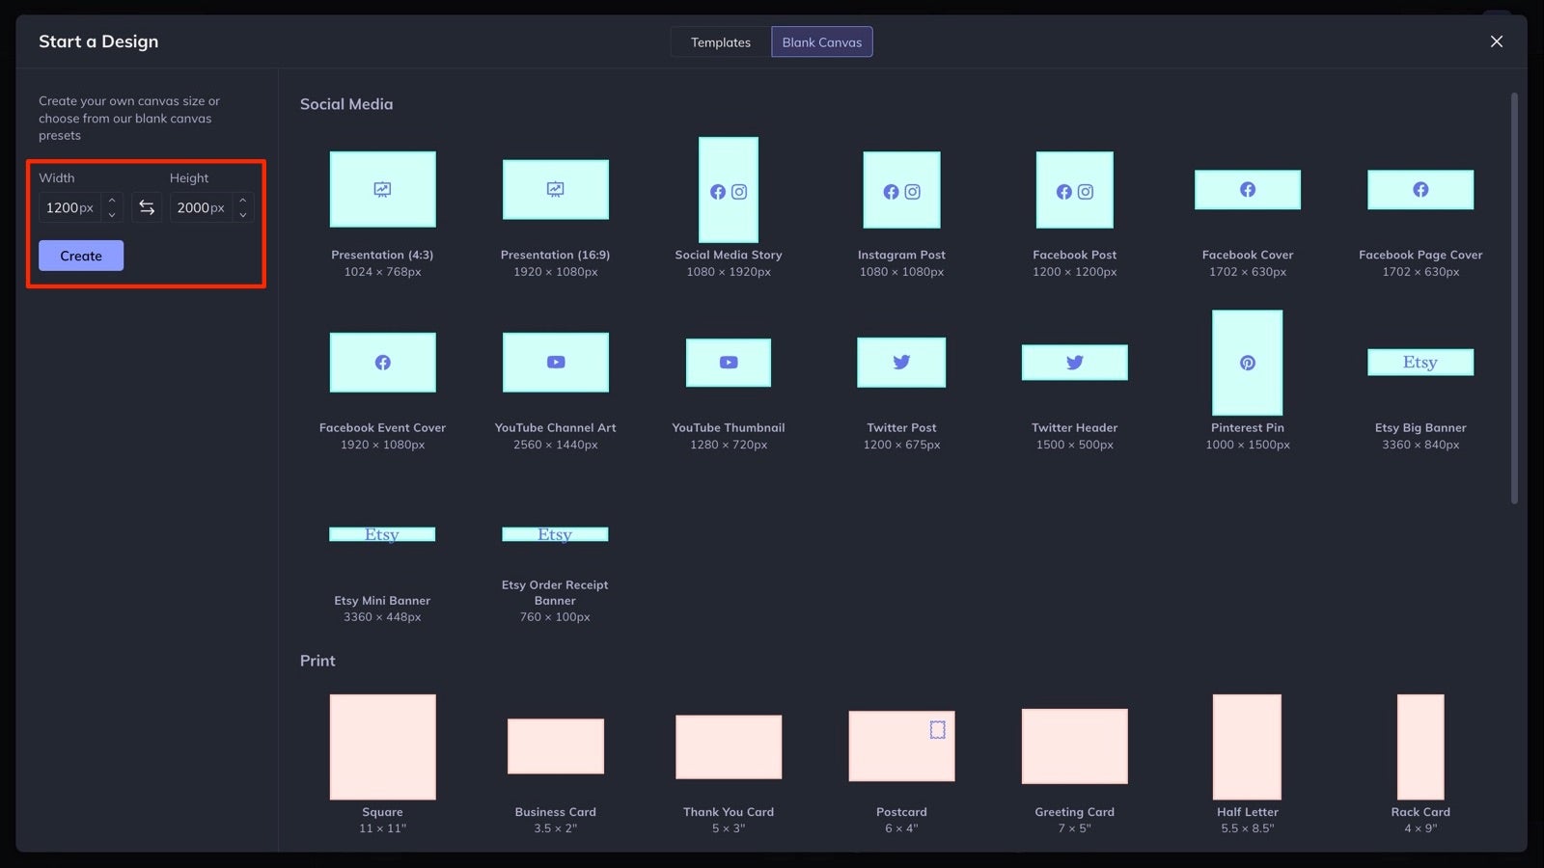Decrease the height with the down stepper
Viewport: 1544px width, 868px height.
pos(243,213)
